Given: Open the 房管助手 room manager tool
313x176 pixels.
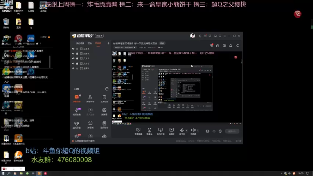Looking at the screenshot, I should [90, 99].
